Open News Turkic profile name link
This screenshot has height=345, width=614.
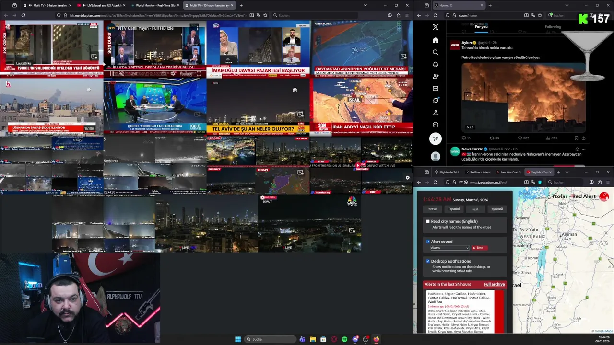pyautogui.click(x=472, y=149)
